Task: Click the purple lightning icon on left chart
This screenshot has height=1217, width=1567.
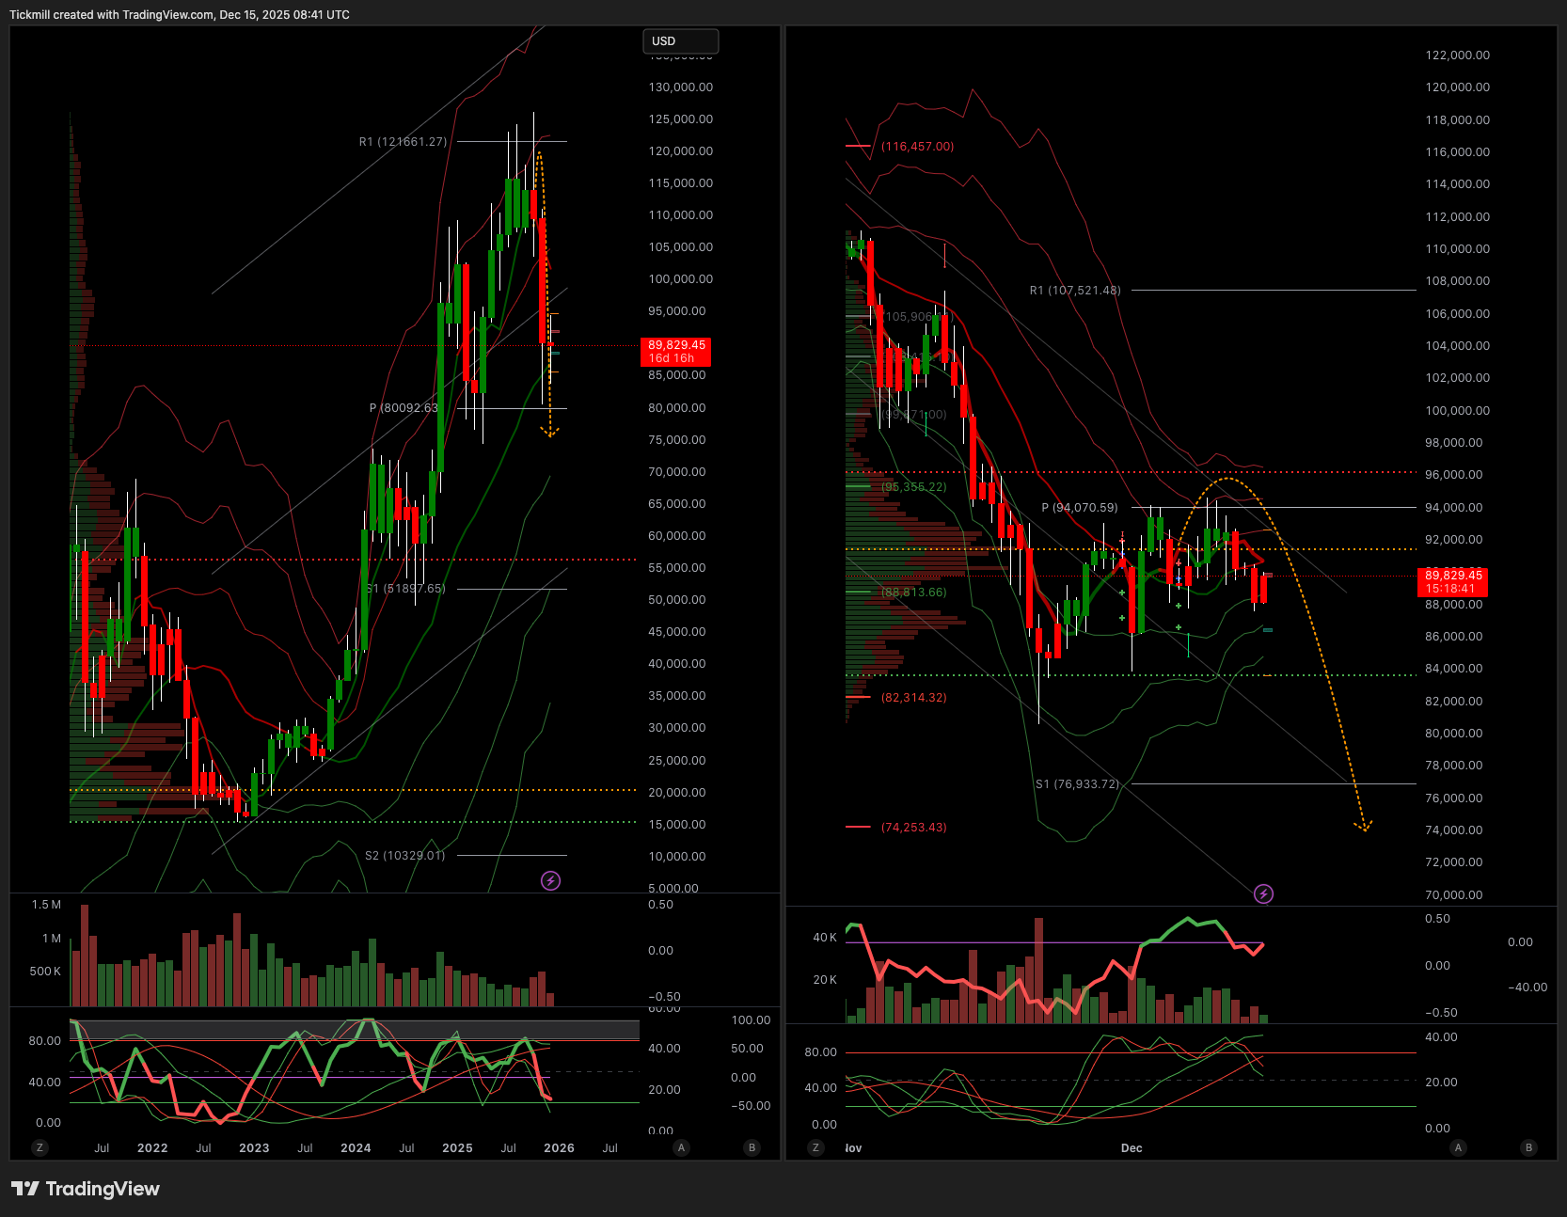Action: coord(550,880)
